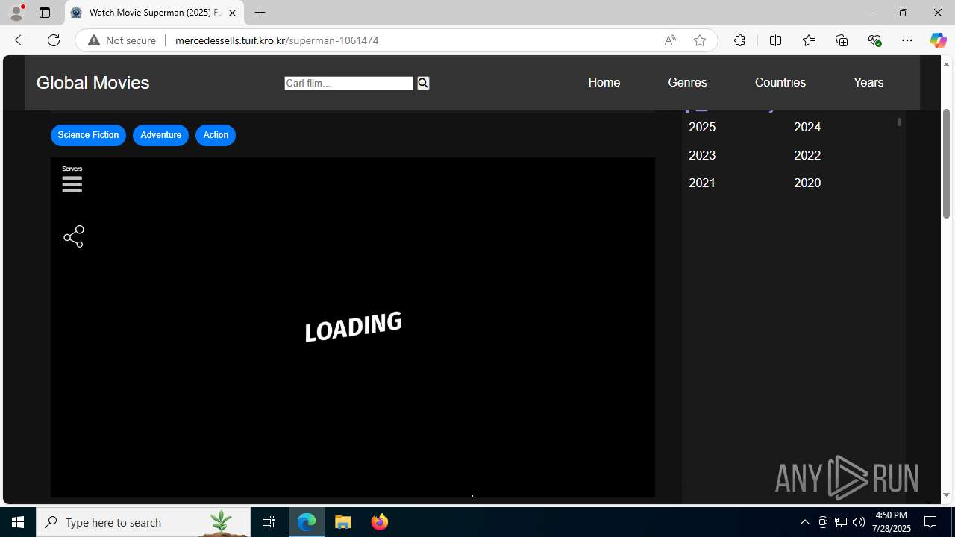Click the Home menu item
The height and width of the screenshot is (537, 955).
tap(604, 82)
